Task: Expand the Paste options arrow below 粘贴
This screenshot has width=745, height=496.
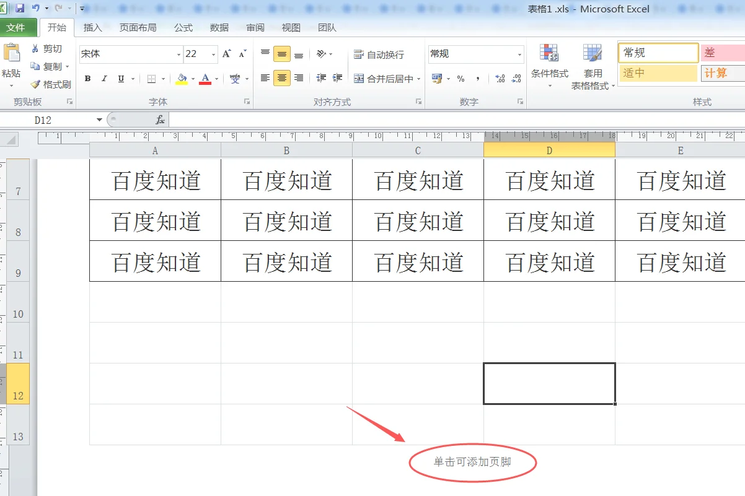Action: [x=11, y=85]
